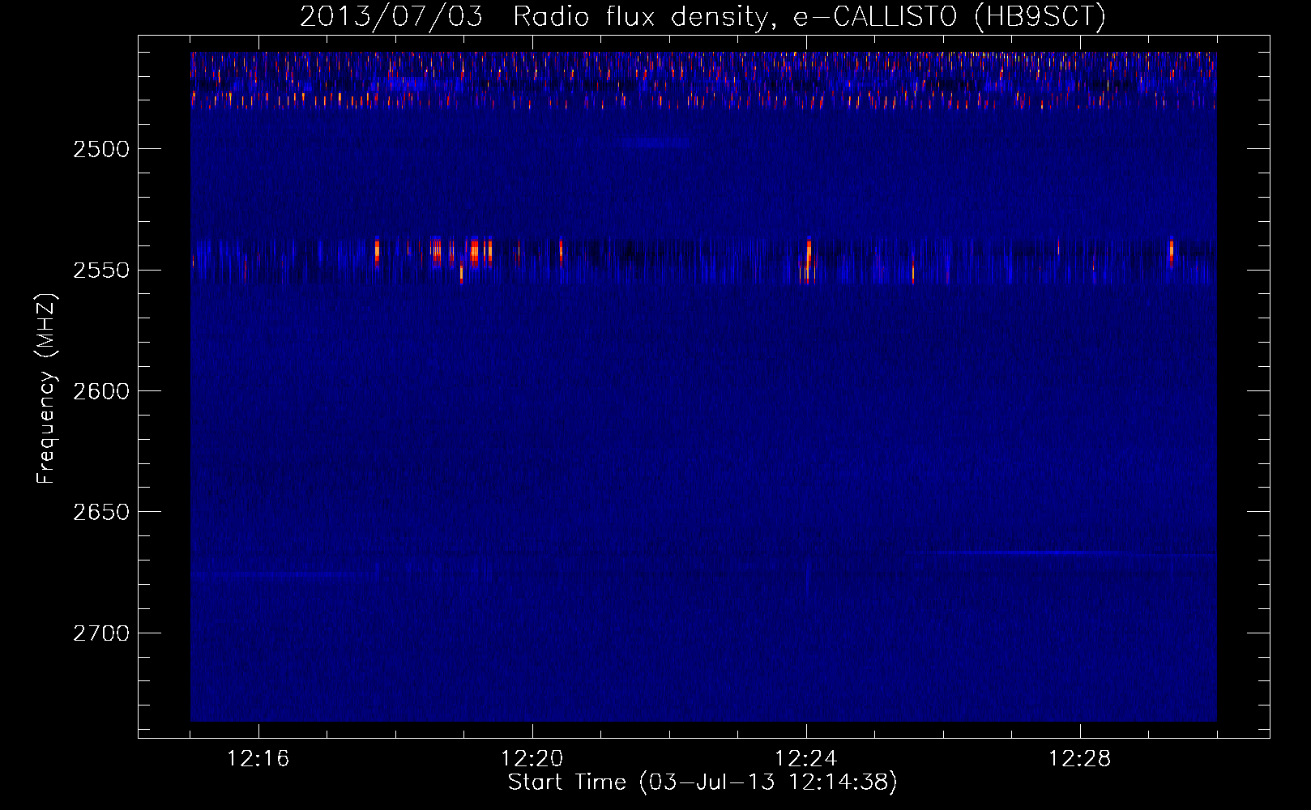Click the 12:16 time tick label
This screenshot has height=810, width=1311.
258,759
